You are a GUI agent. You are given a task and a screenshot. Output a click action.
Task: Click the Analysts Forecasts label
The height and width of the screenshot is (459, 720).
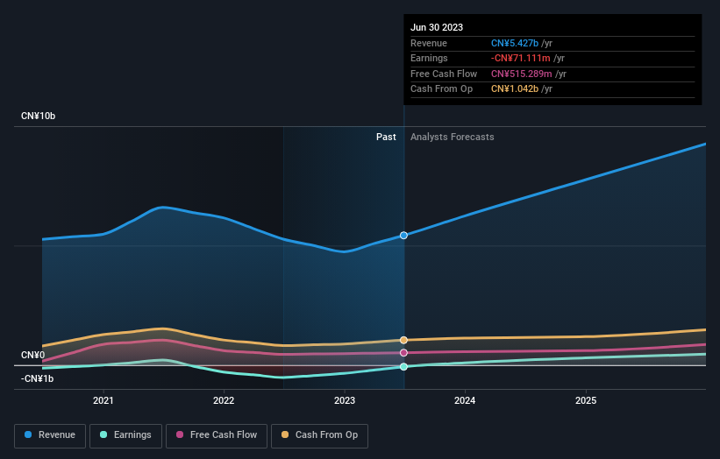click(x=453, y=138)
